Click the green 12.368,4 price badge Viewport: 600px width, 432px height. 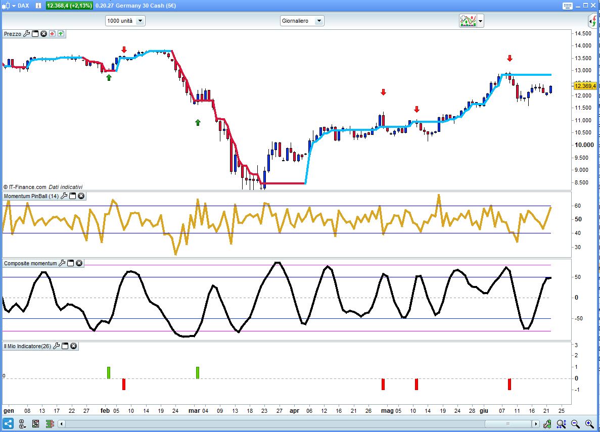click(x=69, y=6)
